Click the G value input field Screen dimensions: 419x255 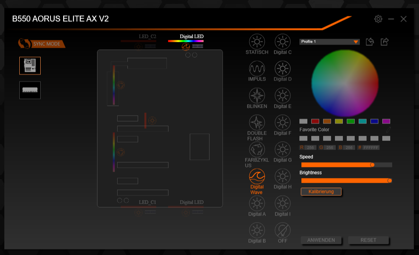(x=330, y=148)
